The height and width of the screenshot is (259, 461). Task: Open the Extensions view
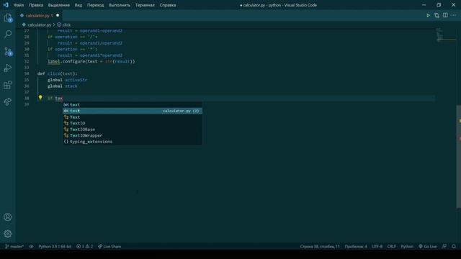tap(8, 85)
